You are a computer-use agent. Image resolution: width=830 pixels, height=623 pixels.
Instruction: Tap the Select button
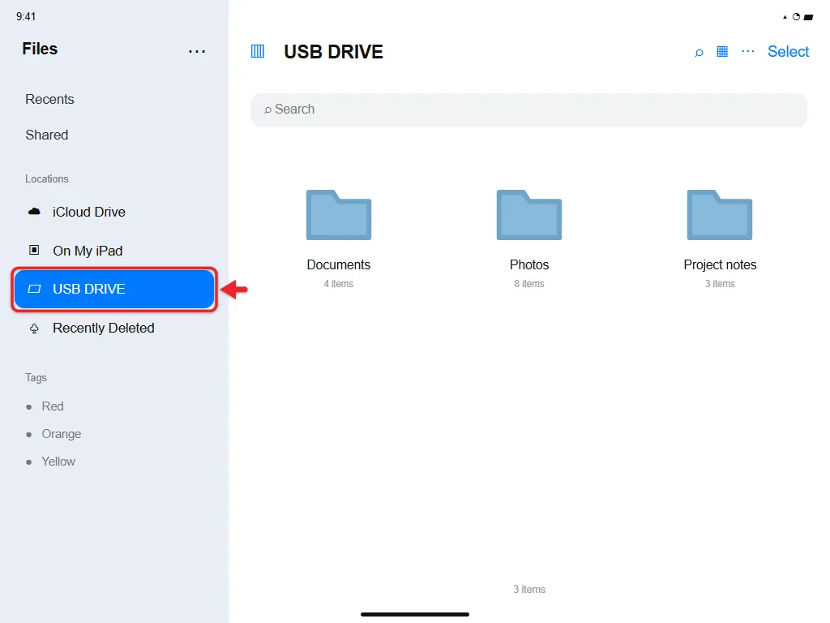(x=788, y=51)
